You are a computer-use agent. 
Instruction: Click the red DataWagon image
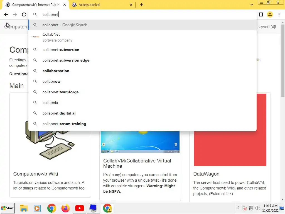coord(230,148)
